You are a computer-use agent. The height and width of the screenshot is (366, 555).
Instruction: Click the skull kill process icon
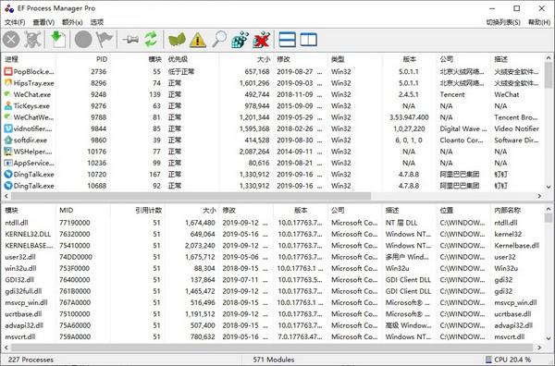pos(32,39)
